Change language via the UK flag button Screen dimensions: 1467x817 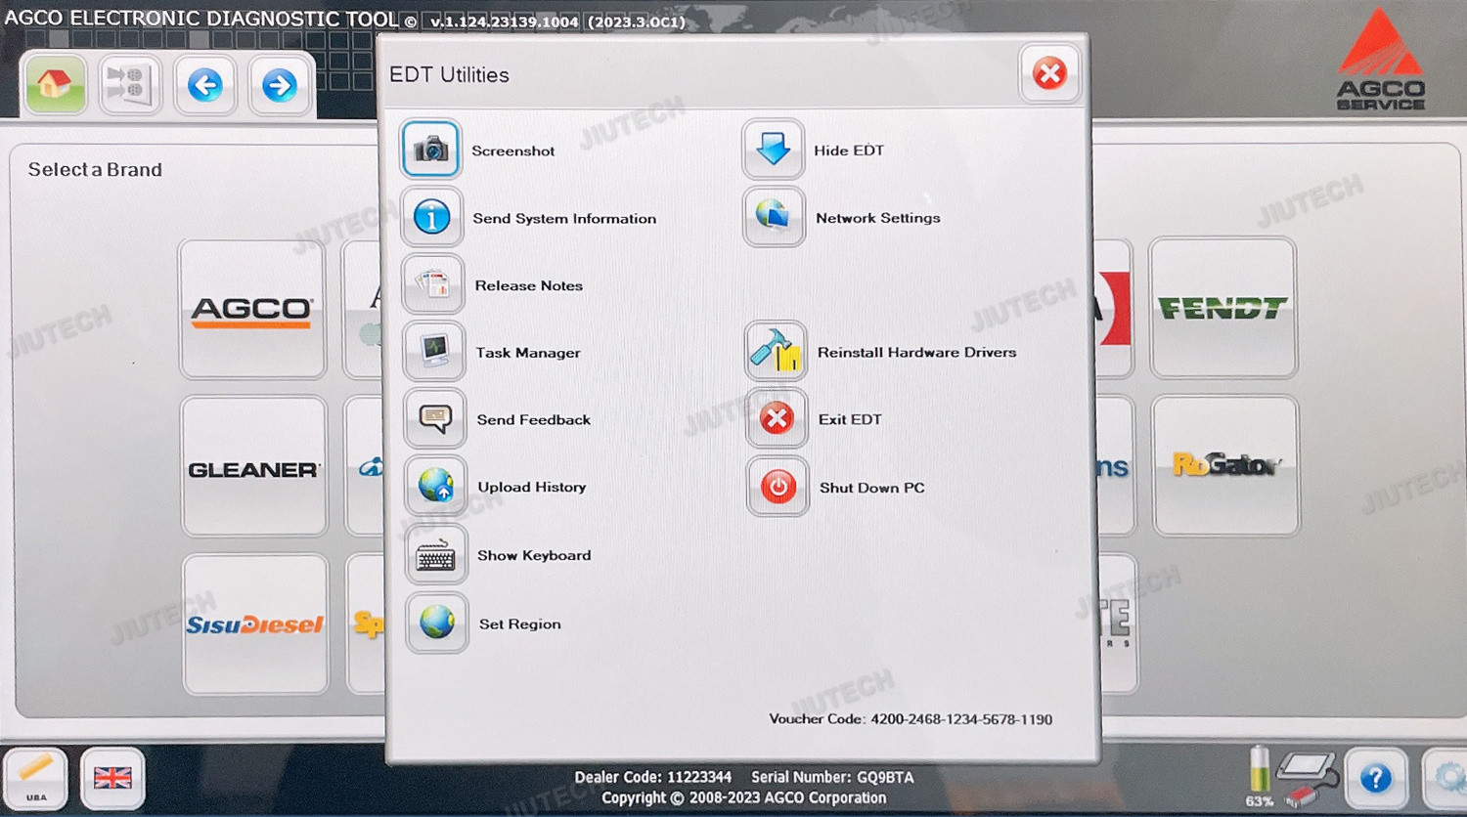point(112,778)
